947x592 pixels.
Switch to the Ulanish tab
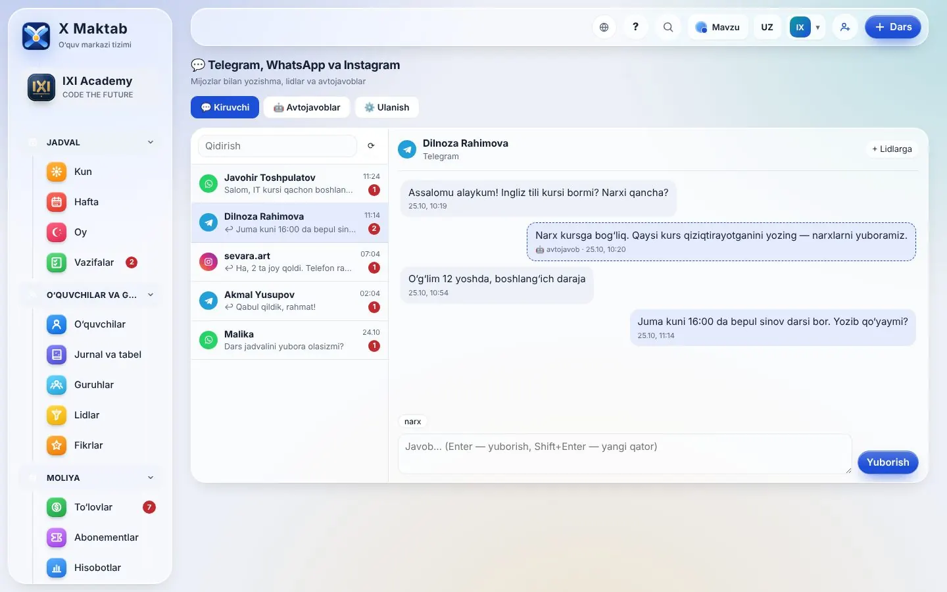(387, 107)
